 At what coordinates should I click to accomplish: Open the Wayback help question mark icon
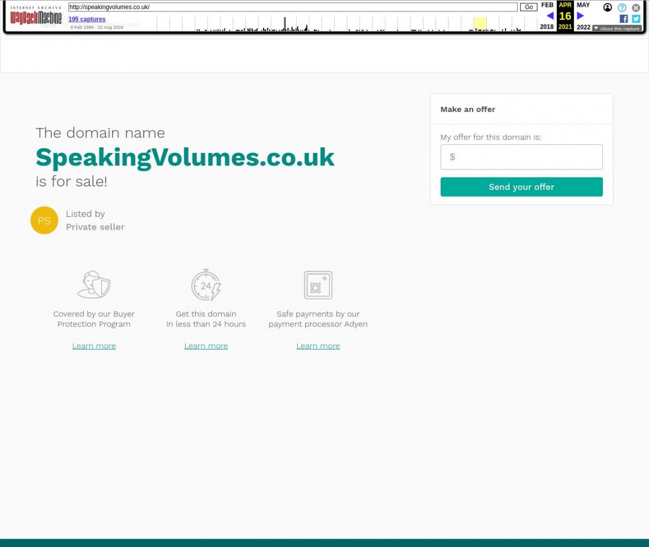(622, 7)
